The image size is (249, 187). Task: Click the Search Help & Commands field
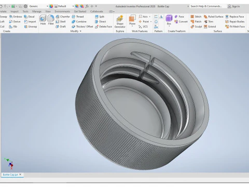coord(208,6)
